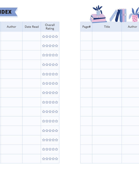Viewport: 139px width, 174px height.
Task: Select third star in last rating row
Action: [50, 159]
